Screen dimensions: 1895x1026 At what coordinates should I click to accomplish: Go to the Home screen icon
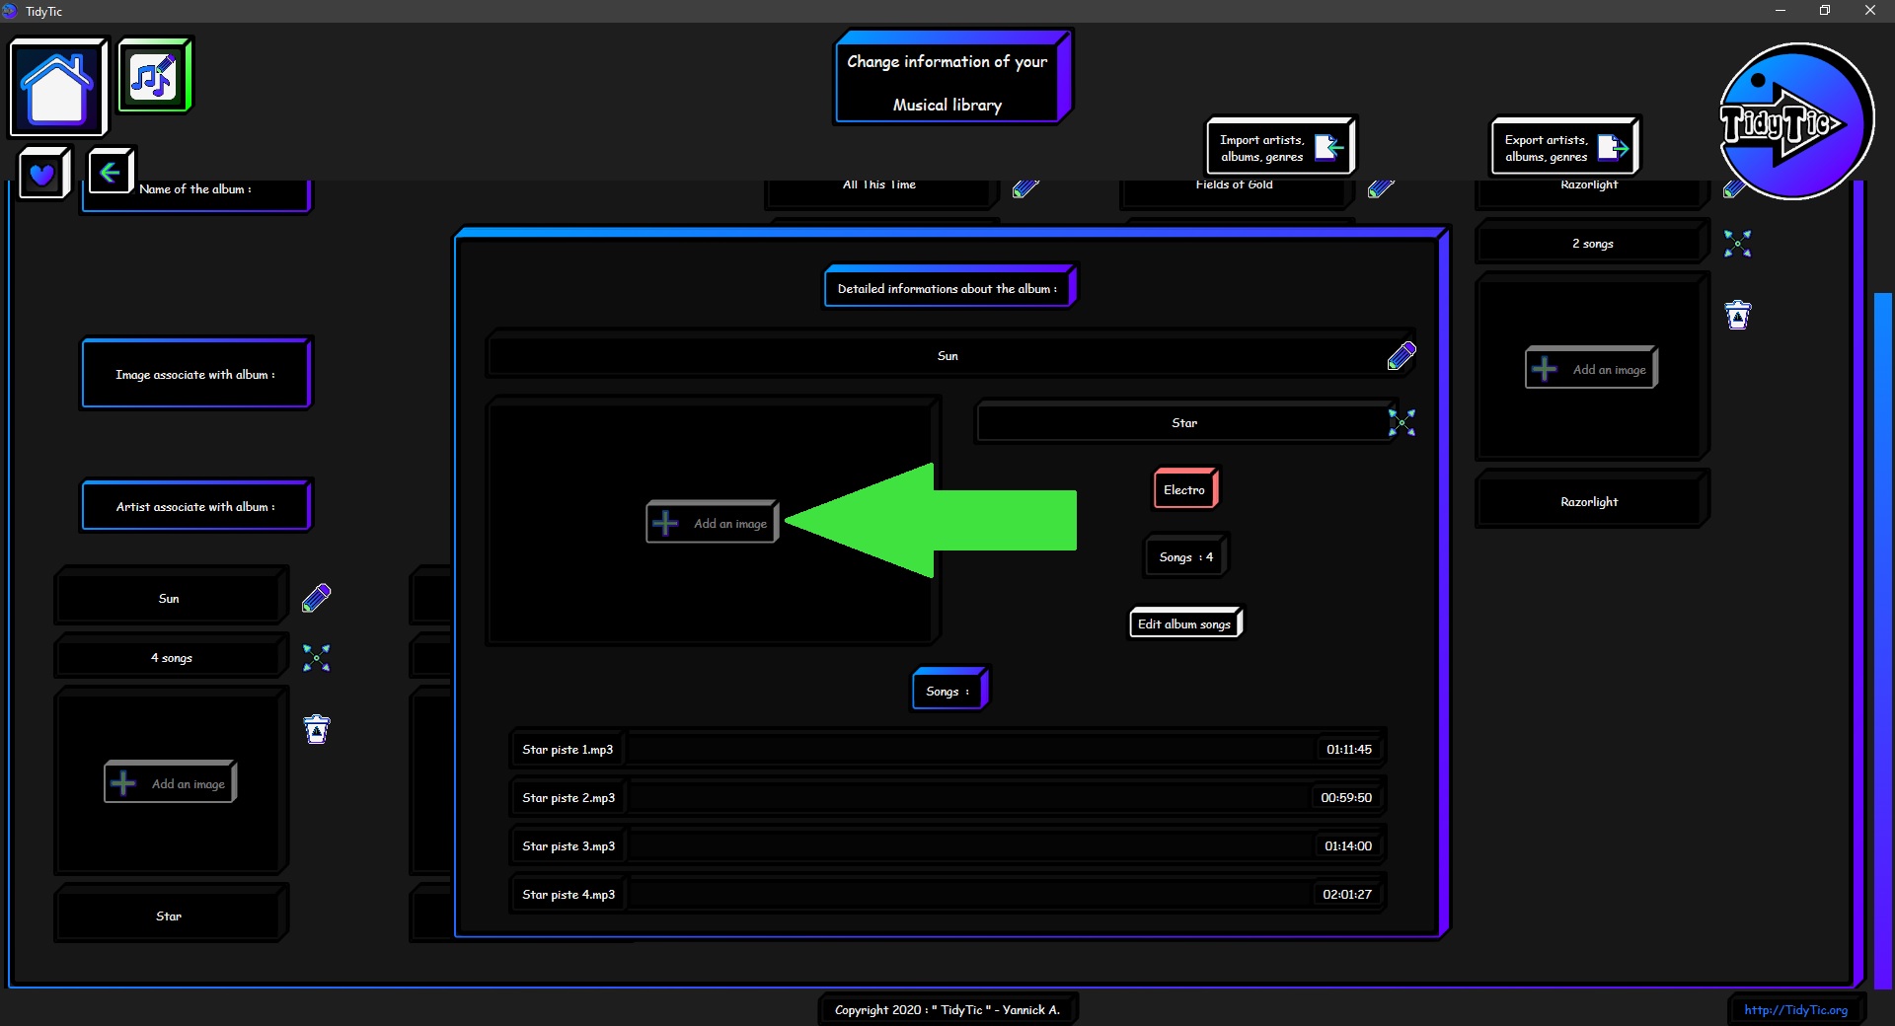[x=57, y=87]
